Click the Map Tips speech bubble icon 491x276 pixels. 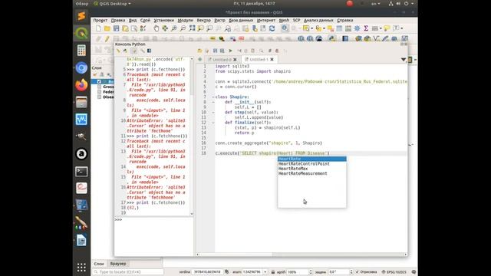click(387, 28)
